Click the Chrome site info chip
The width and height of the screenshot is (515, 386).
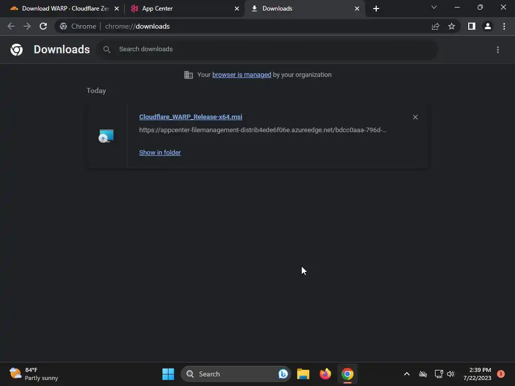[78, 26]
